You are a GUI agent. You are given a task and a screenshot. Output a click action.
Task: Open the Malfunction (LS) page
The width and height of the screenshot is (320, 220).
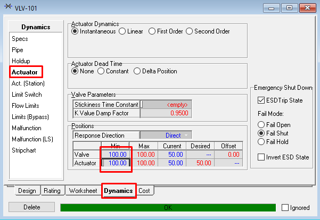[32, 139]
